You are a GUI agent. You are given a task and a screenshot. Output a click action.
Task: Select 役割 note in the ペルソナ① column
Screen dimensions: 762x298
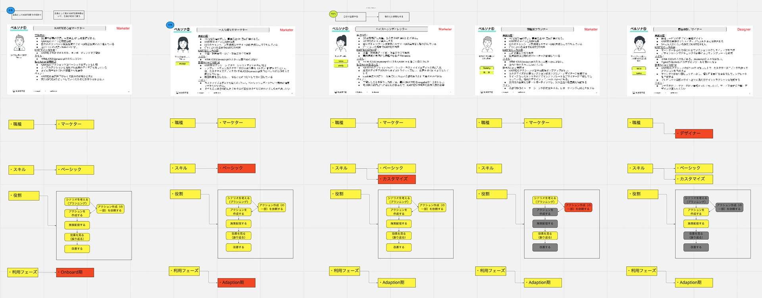click(x=24, y=196)
